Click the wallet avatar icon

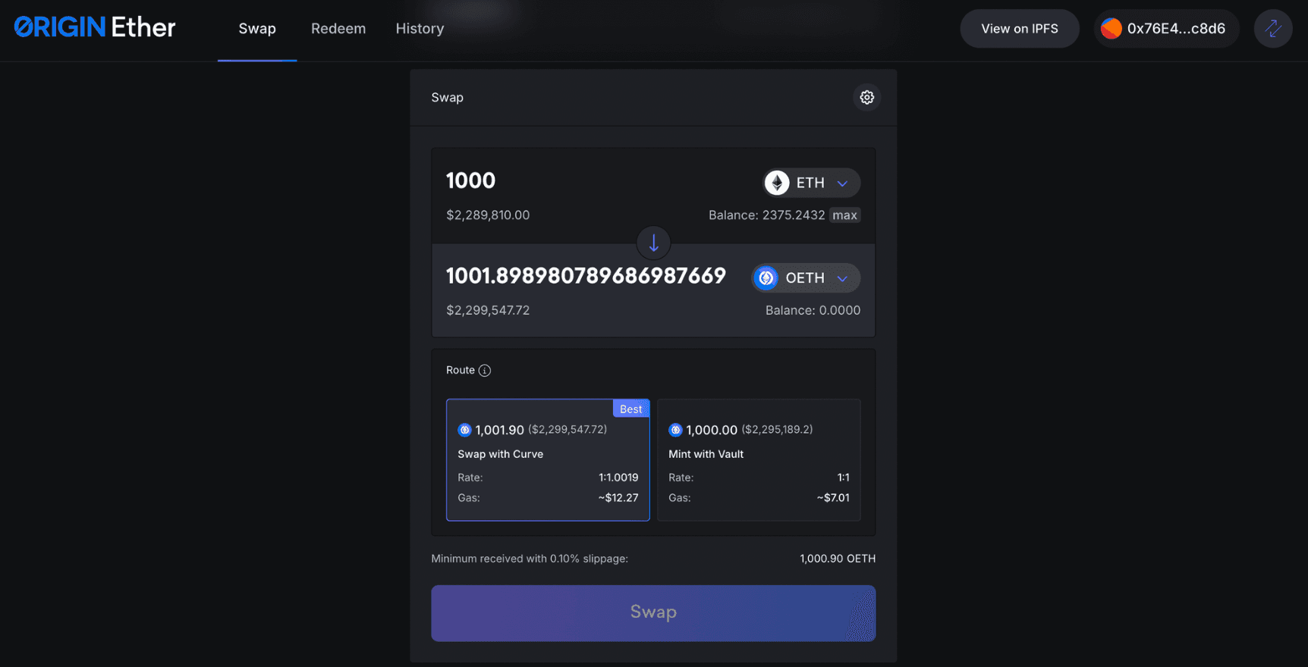point(1111,29)
